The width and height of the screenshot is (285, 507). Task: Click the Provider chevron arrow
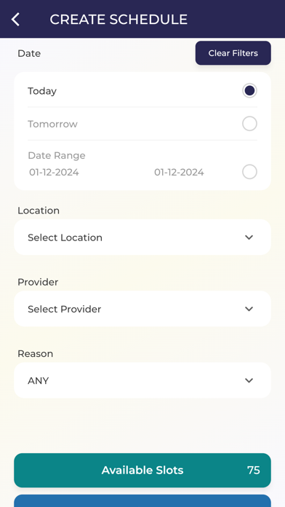[x=249, y=309]
